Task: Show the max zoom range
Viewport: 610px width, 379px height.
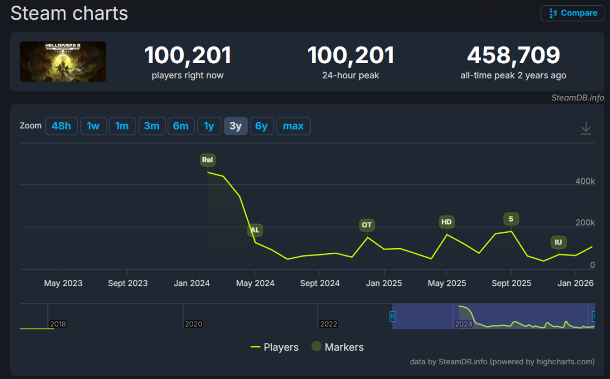Action: [x=293, y=126]
